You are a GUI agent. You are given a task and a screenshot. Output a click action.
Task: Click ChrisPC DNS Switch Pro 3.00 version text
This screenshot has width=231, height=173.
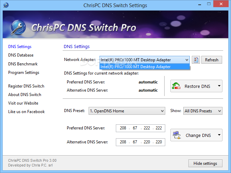point(32,160)
